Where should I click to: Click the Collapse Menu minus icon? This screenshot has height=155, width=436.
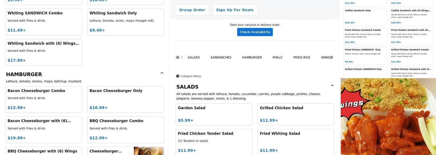point(178,76)
